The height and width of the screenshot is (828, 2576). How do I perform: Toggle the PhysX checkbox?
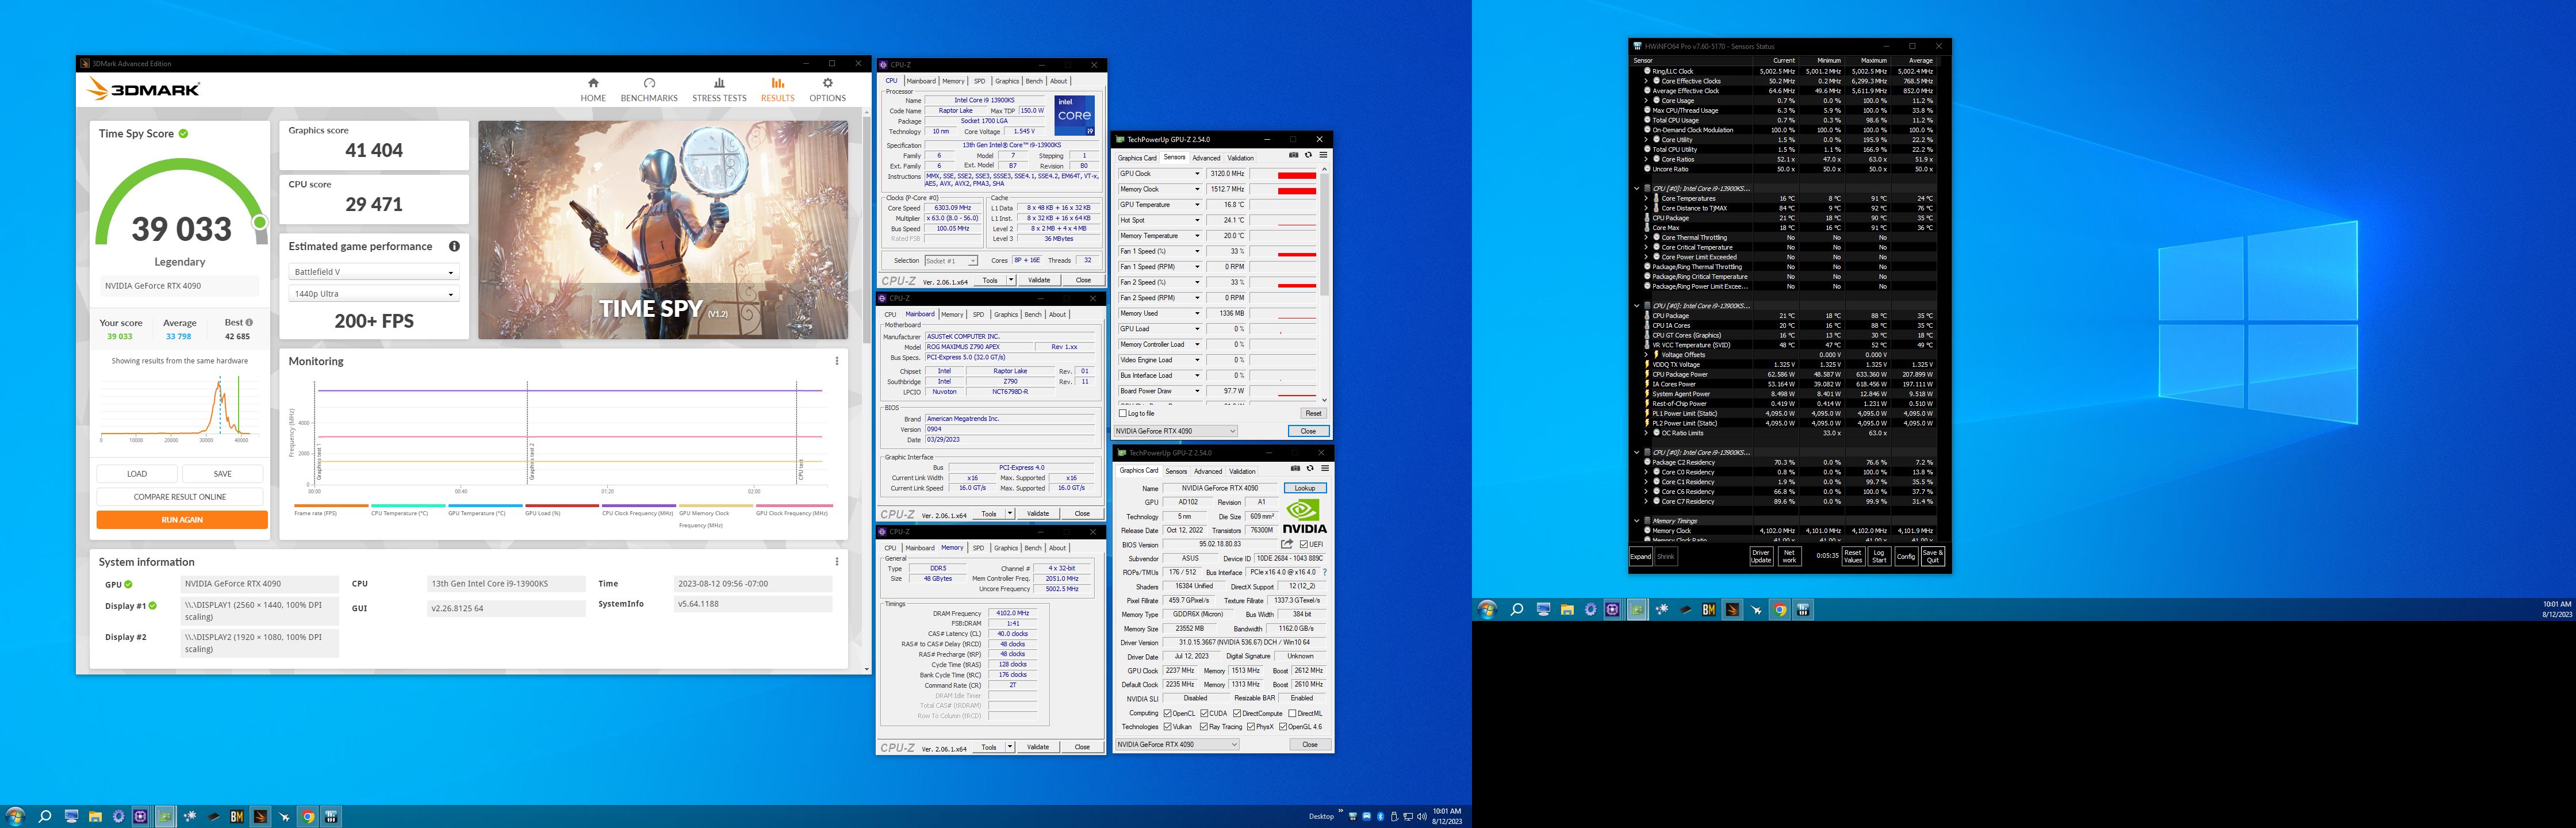(x=1251, y=727)
